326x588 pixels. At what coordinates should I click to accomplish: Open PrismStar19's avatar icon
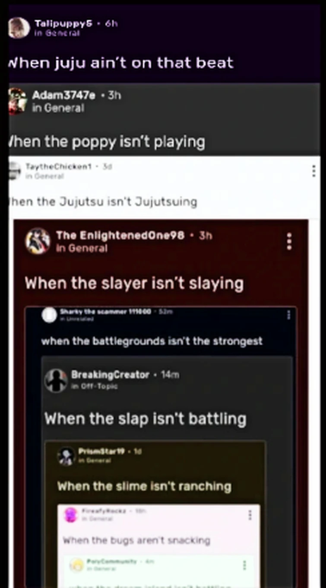[66, 456]
